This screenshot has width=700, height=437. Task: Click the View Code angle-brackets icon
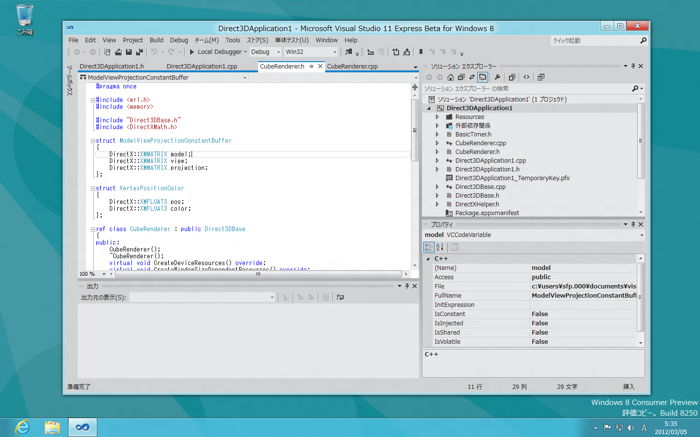click(526, 77)
